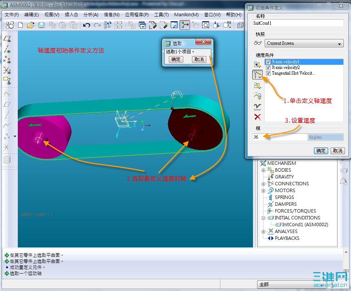Save the assembly with the floppy icon
351x291 pixels.
[x=41, y=25]
